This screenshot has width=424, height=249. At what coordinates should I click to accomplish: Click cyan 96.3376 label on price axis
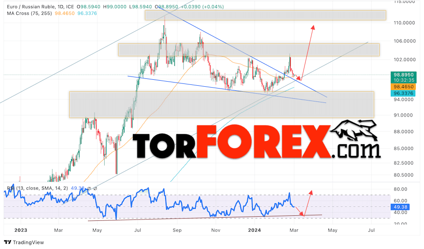(403, 93)
